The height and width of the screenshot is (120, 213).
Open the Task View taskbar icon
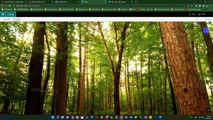tap(63, 117)
